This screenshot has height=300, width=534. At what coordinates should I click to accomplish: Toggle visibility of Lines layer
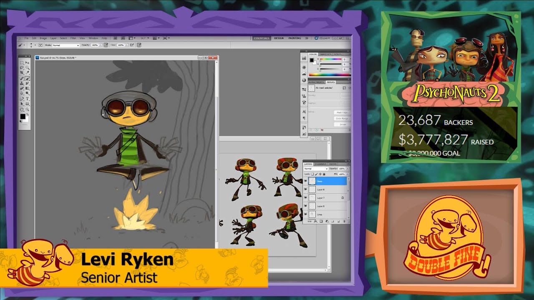(305, 214)
